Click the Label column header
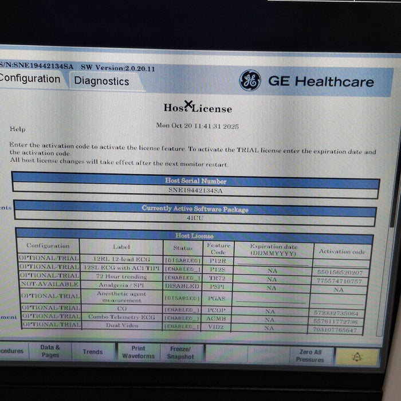The height and width of the screenshot is (401, 401). (121, 247)
